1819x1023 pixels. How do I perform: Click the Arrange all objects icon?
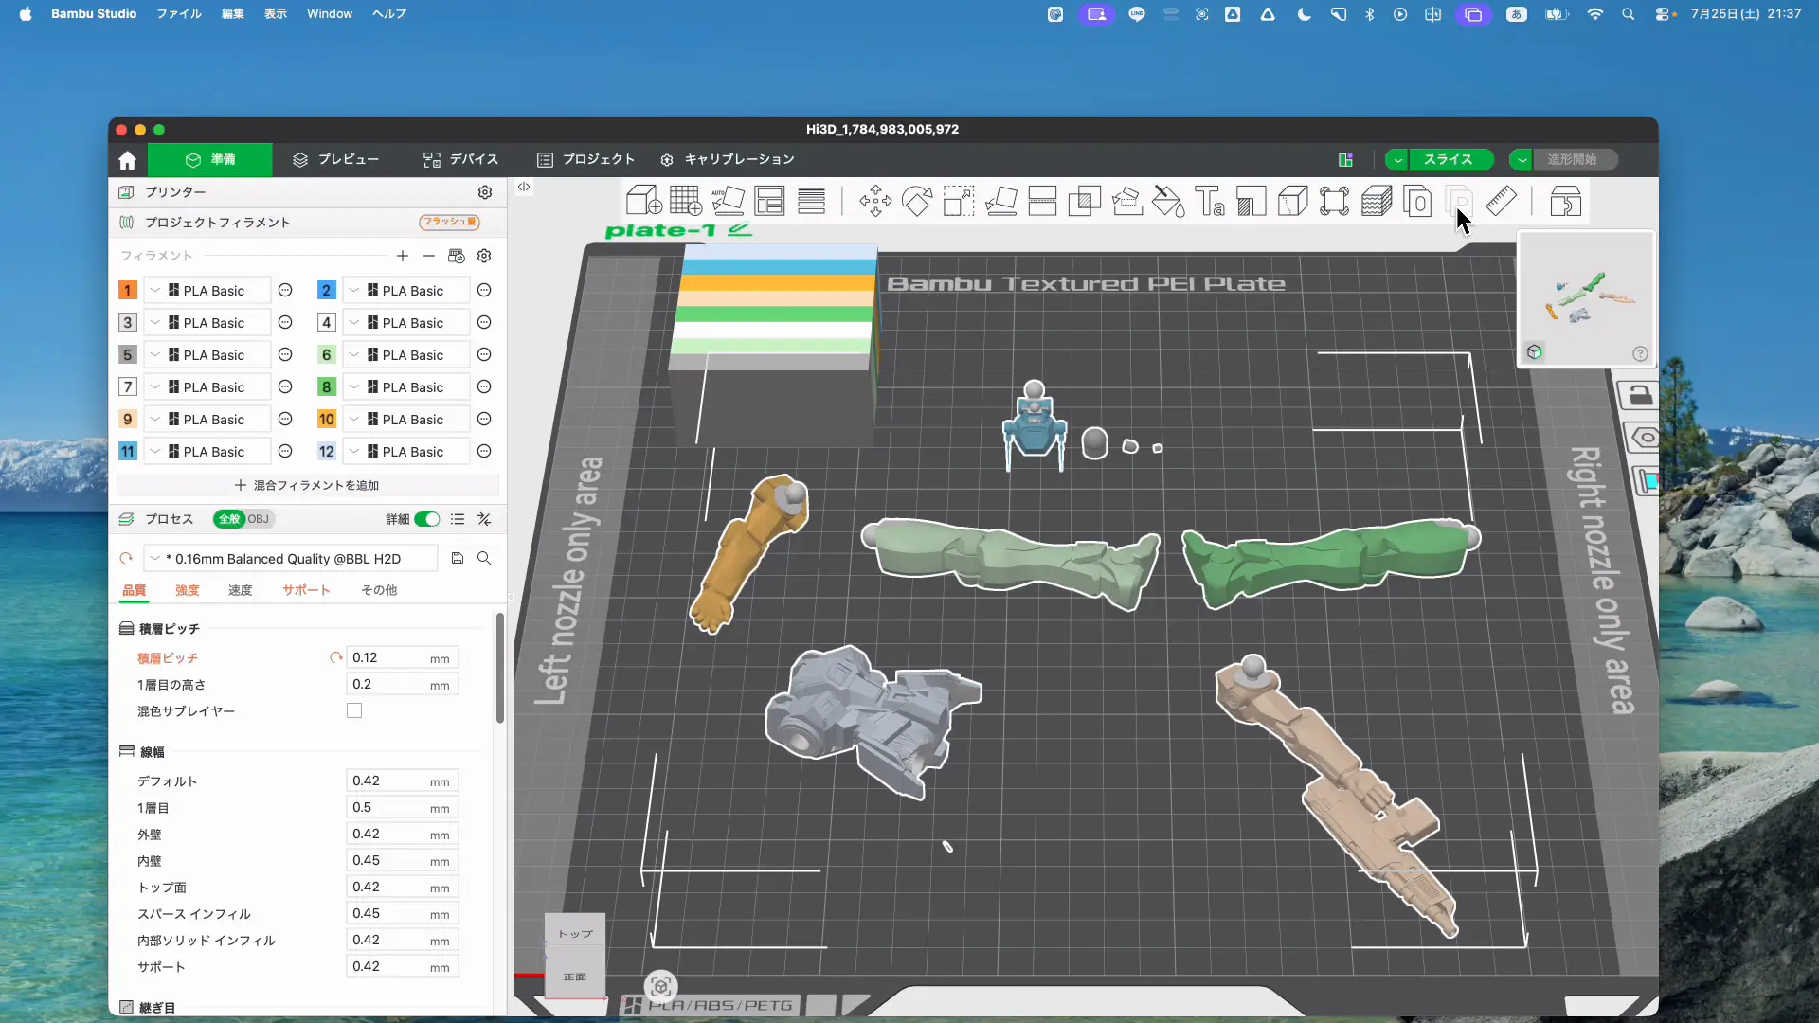tap(769, 201)
